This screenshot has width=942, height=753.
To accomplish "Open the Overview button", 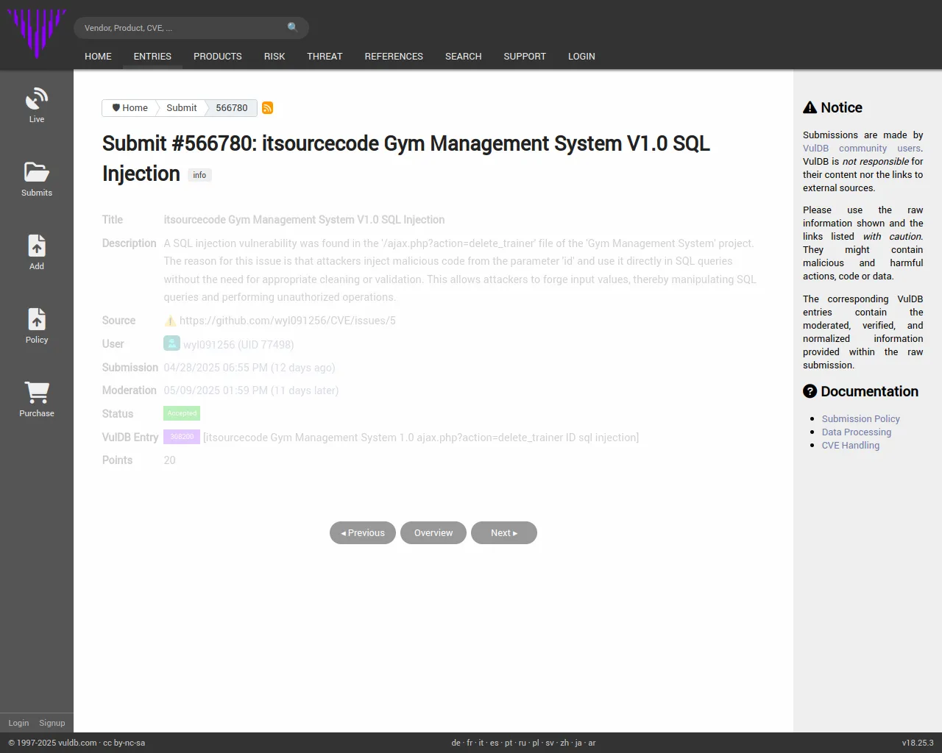I will coord(433,533).
